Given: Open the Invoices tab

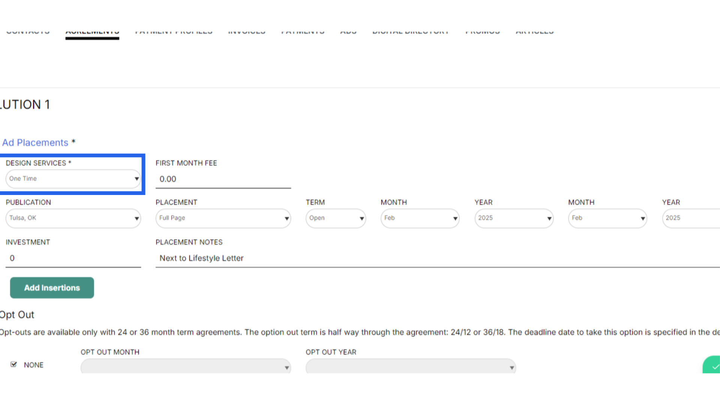Looking at the screenshot, I should click(x=247, y=33).
